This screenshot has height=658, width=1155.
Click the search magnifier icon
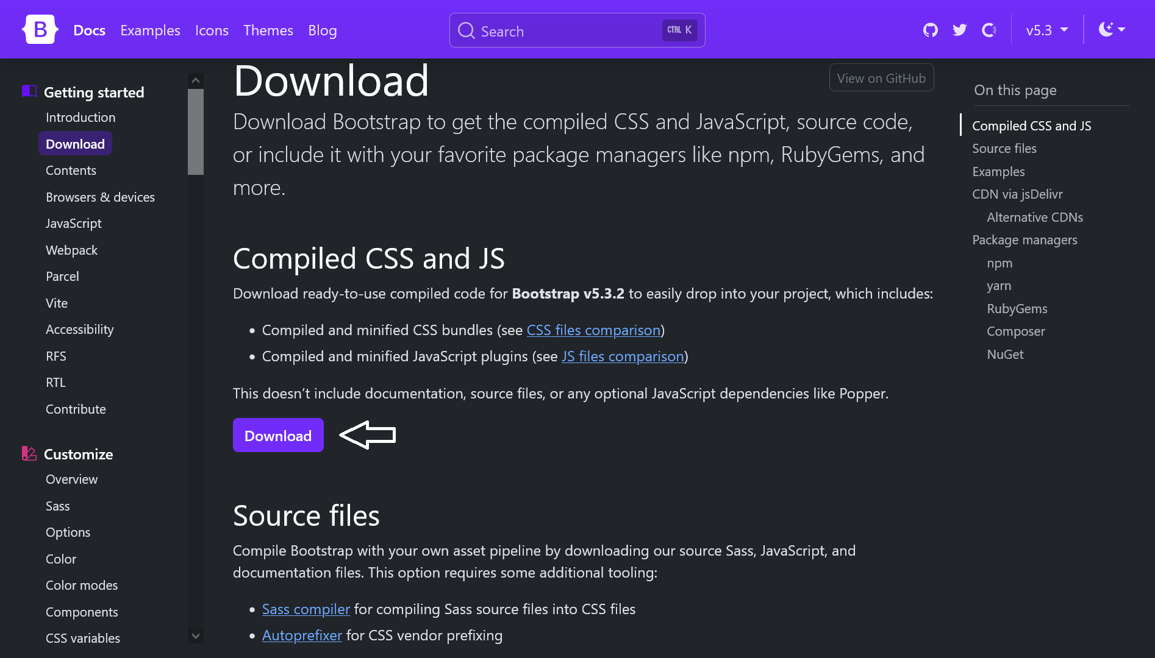[467, 30]
